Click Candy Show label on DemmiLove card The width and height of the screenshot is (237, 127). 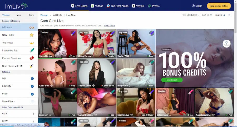tap(147, 115)
